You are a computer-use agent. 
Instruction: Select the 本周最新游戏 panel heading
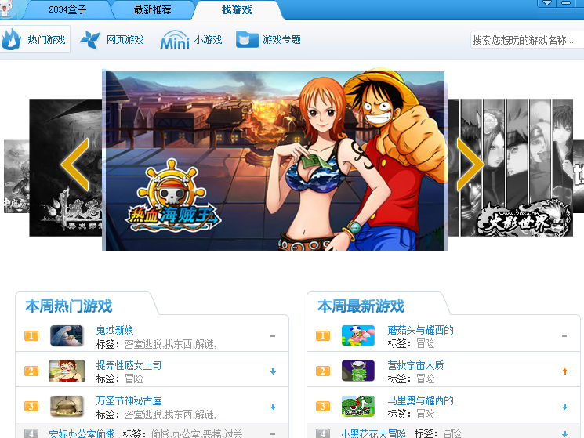pyautogui.click(x=361, y=306)
